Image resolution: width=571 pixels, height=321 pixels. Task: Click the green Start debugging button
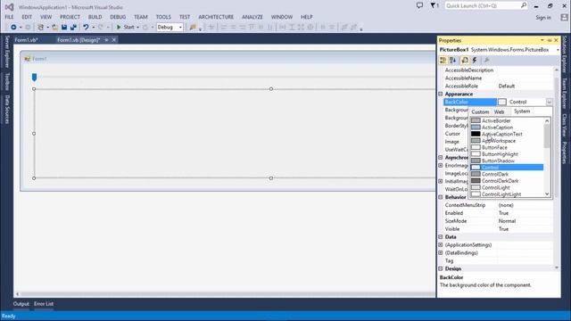126,28
